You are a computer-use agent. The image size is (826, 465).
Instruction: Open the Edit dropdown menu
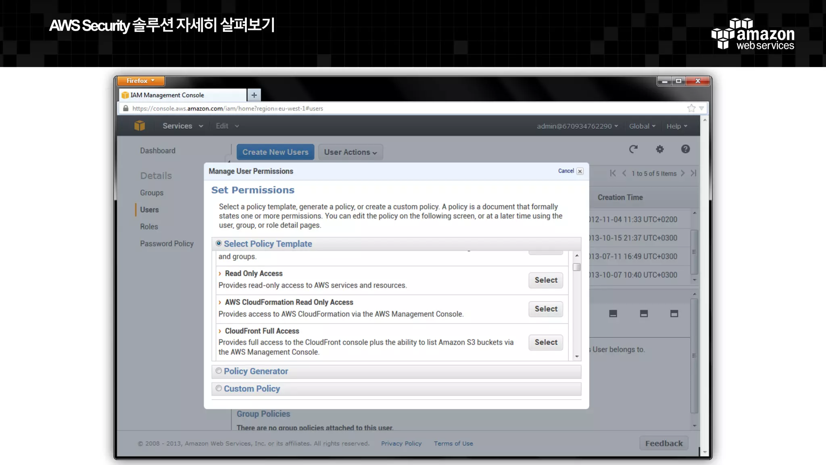(227, 126)
